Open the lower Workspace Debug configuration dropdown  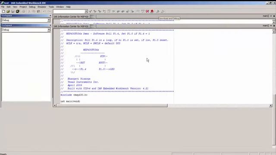(49, 30)
